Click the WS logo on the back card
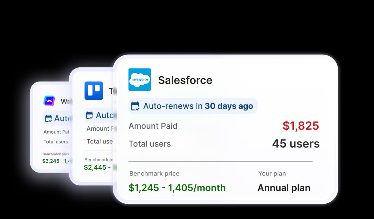The height and width of the screenshot is (219, 374). click(x=49, y=101)
